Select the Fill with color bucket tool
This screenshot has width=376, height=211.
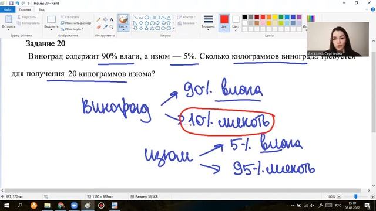tap(105, 19)
